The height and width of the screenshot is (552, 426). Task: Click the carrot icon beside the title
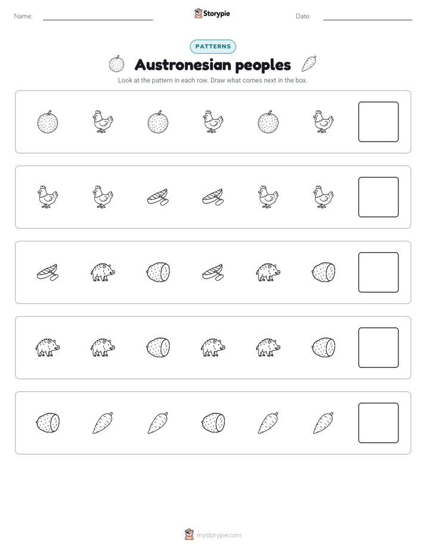tap(309, 64)
